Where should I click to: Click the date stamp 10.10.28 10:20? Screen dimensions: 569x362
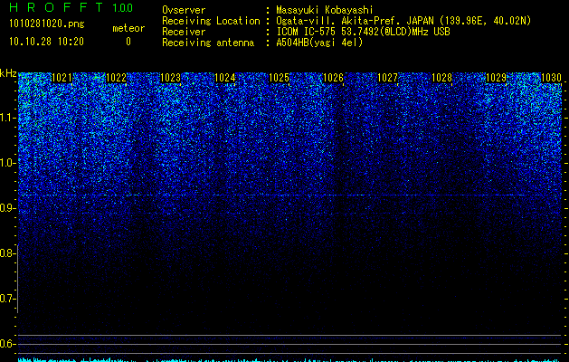[x=46, y=42]
